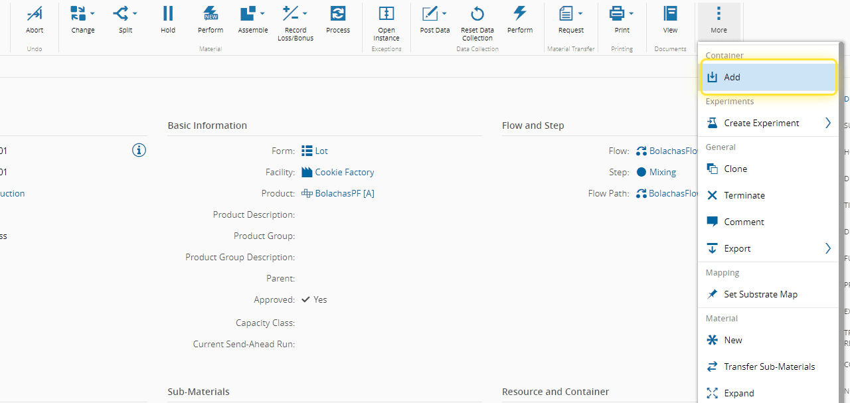Select Set Substrate Map menu entry
Viewport: 850px width, 403px height.
coord(760,294)
